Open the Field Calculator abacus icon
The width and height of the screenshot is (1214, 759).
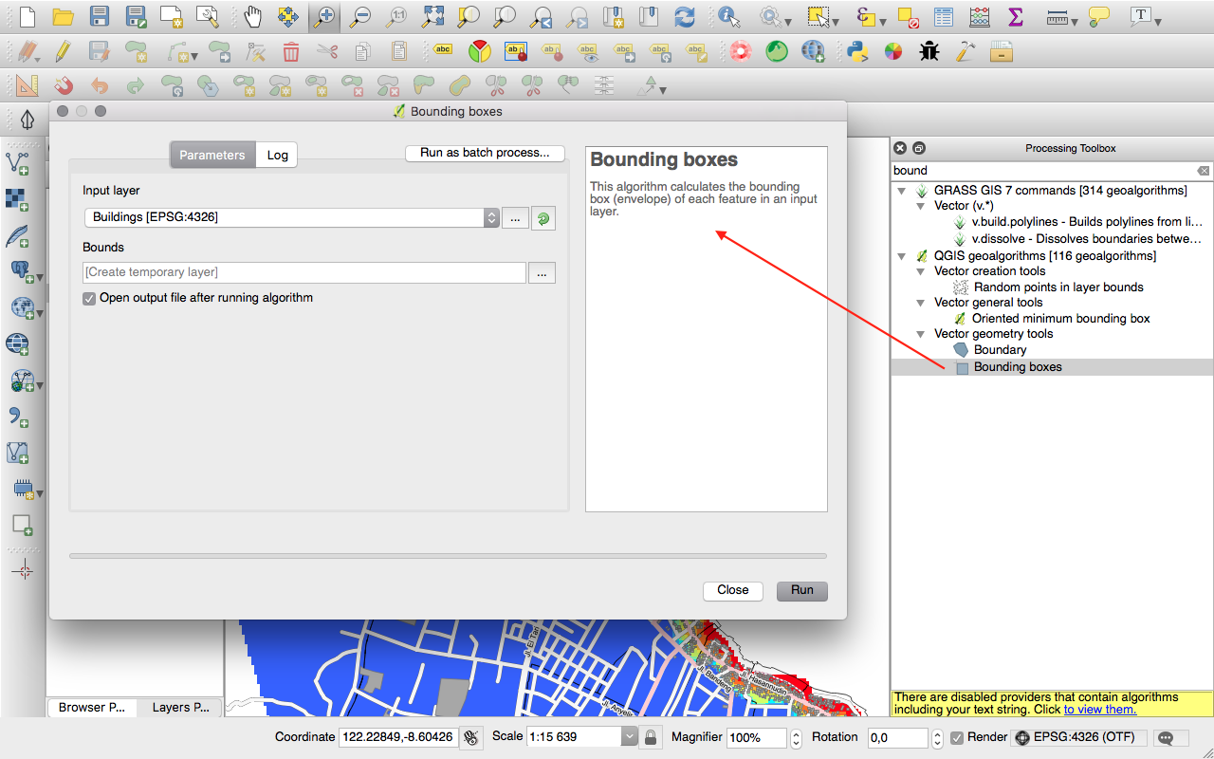tap(980, 16)
